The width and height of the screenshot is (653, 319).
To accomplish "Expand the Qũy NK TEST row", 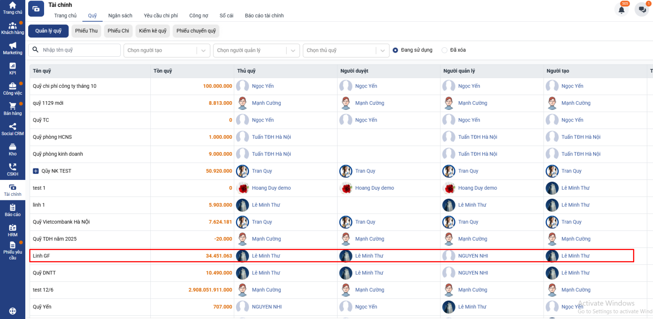I will pyautogui.click(x=36, y=171).
